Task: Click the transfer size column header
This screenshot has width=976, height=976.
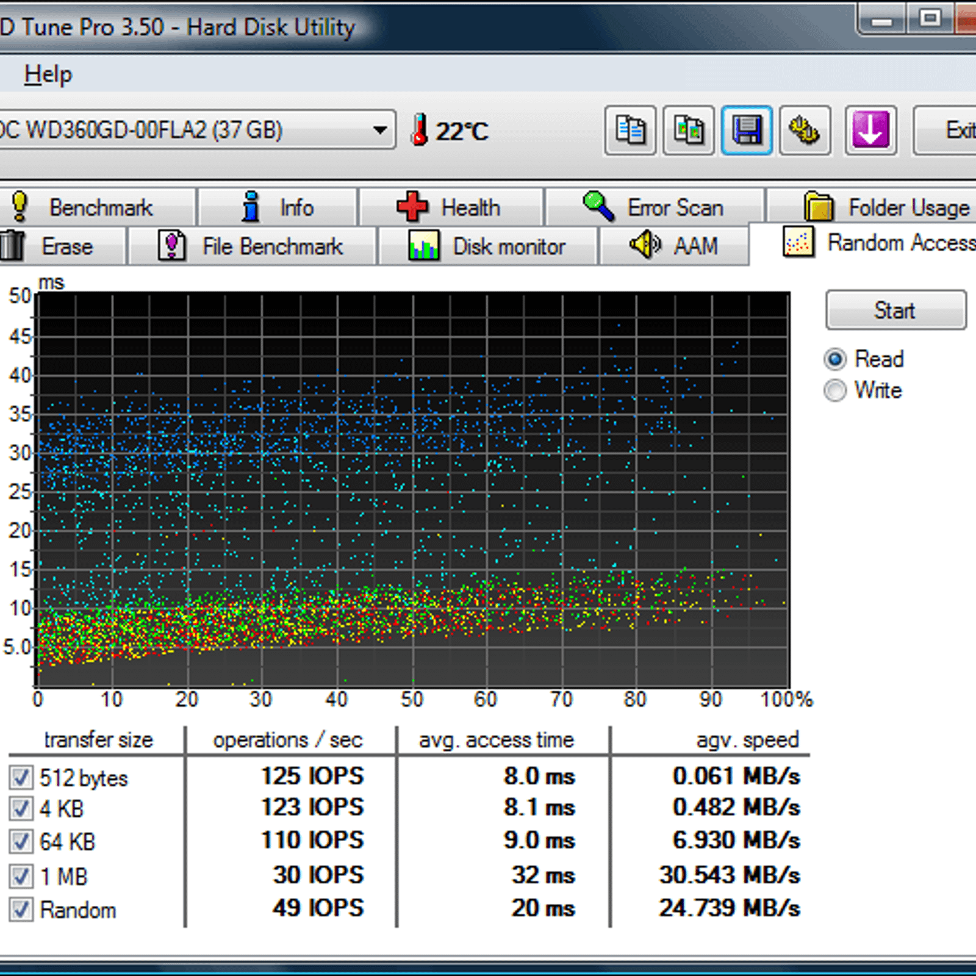Action: coord(98,740)
